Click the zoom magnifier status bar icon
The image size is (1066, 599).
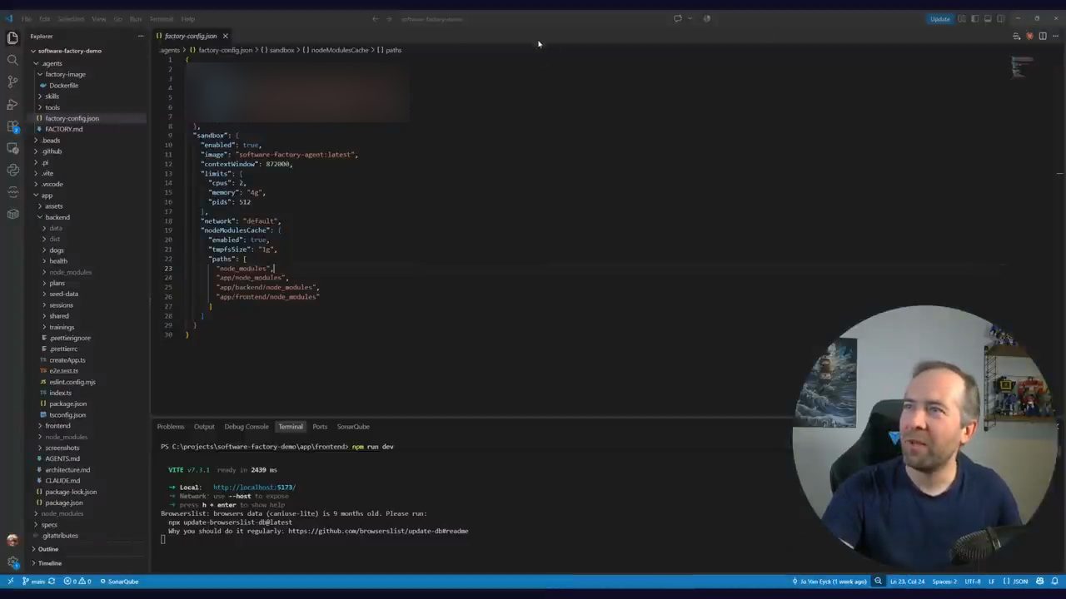click(x=878, y=581)
